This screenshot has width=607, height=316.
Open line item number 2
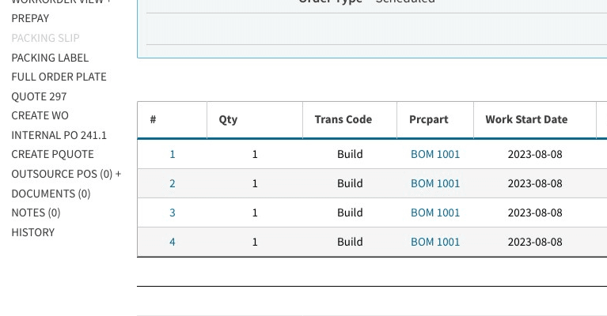(173, 183)
